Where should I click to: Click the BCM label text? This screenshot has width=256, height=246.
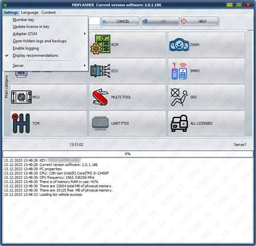(115, 45)
